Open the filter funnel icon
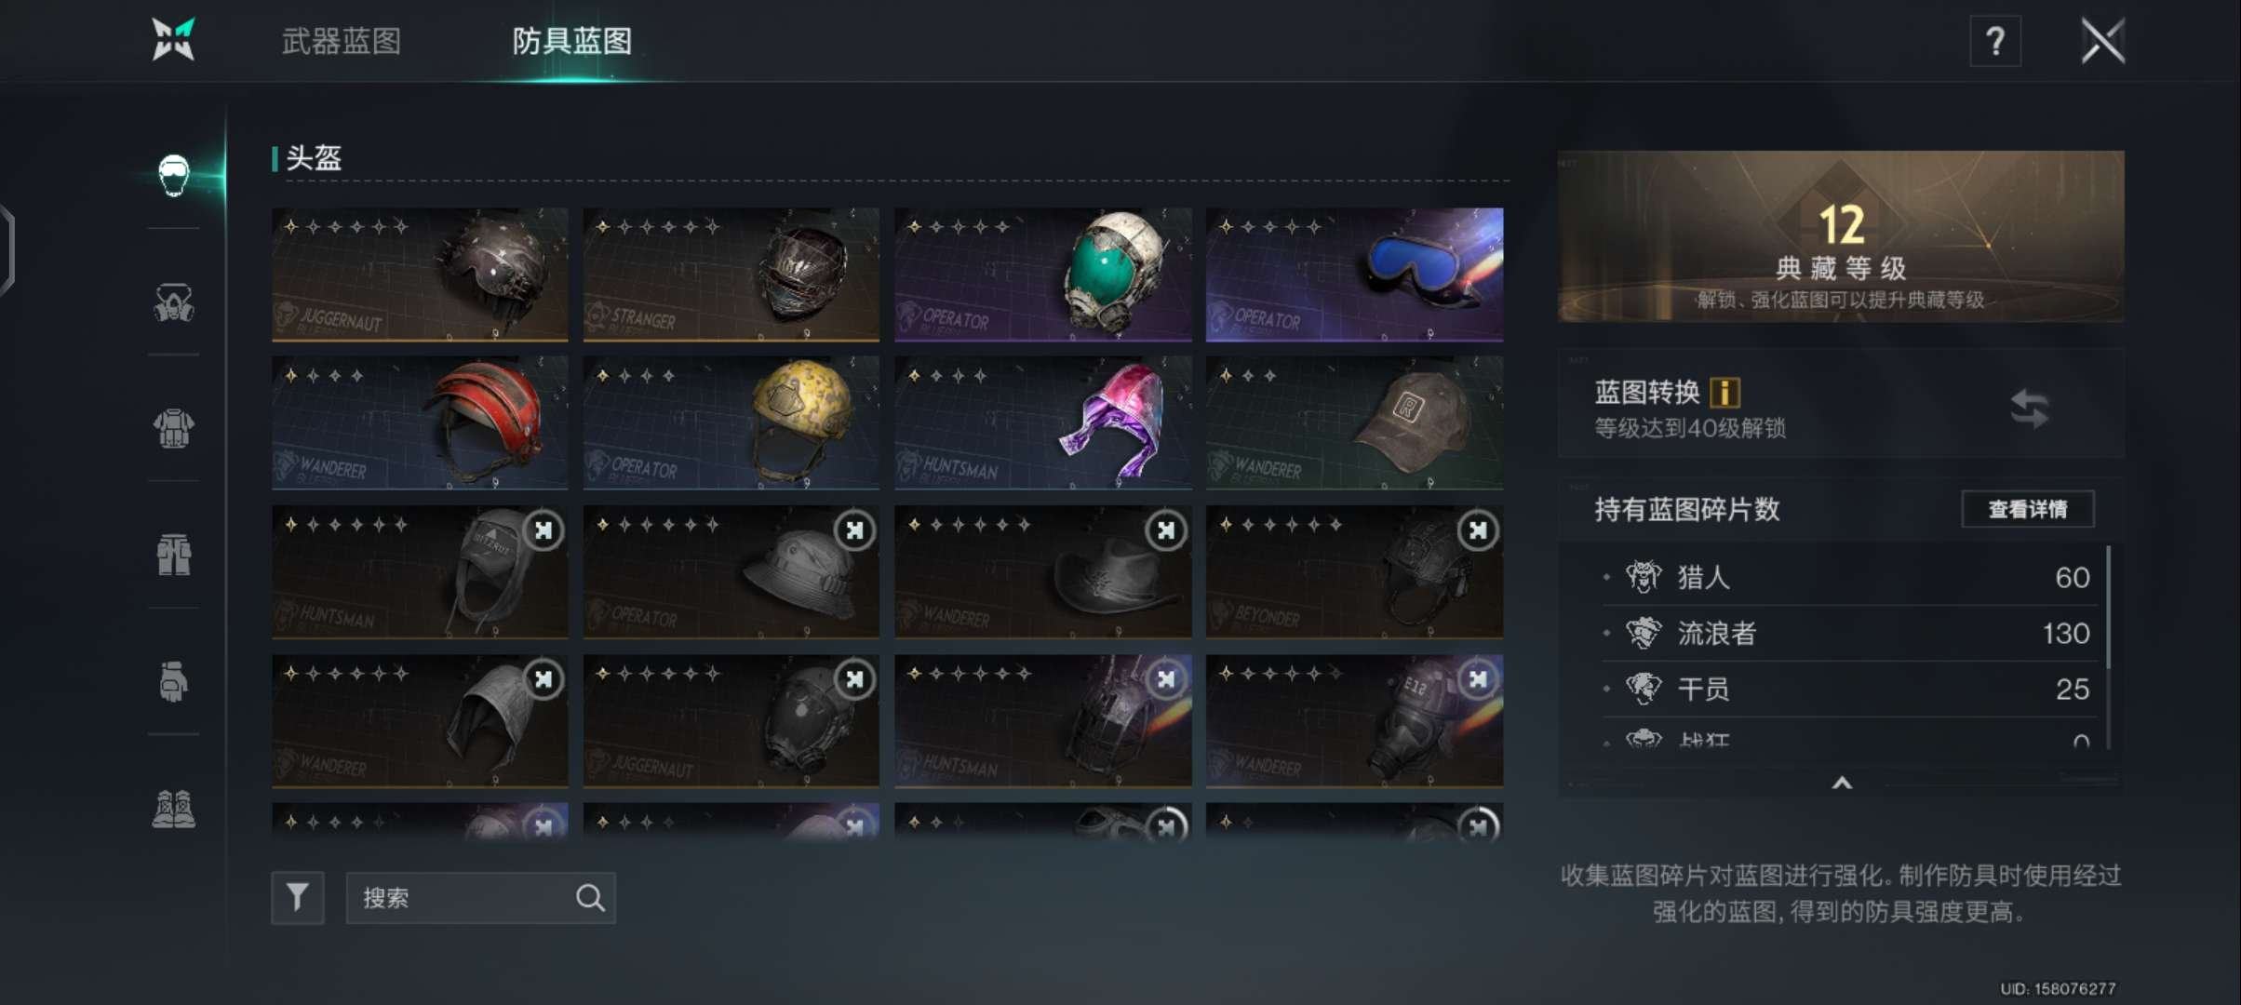 click(298, 898)
